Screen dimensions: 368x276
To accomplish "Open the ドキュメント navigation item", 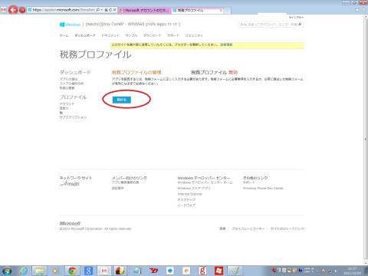I will click(110, 35).
